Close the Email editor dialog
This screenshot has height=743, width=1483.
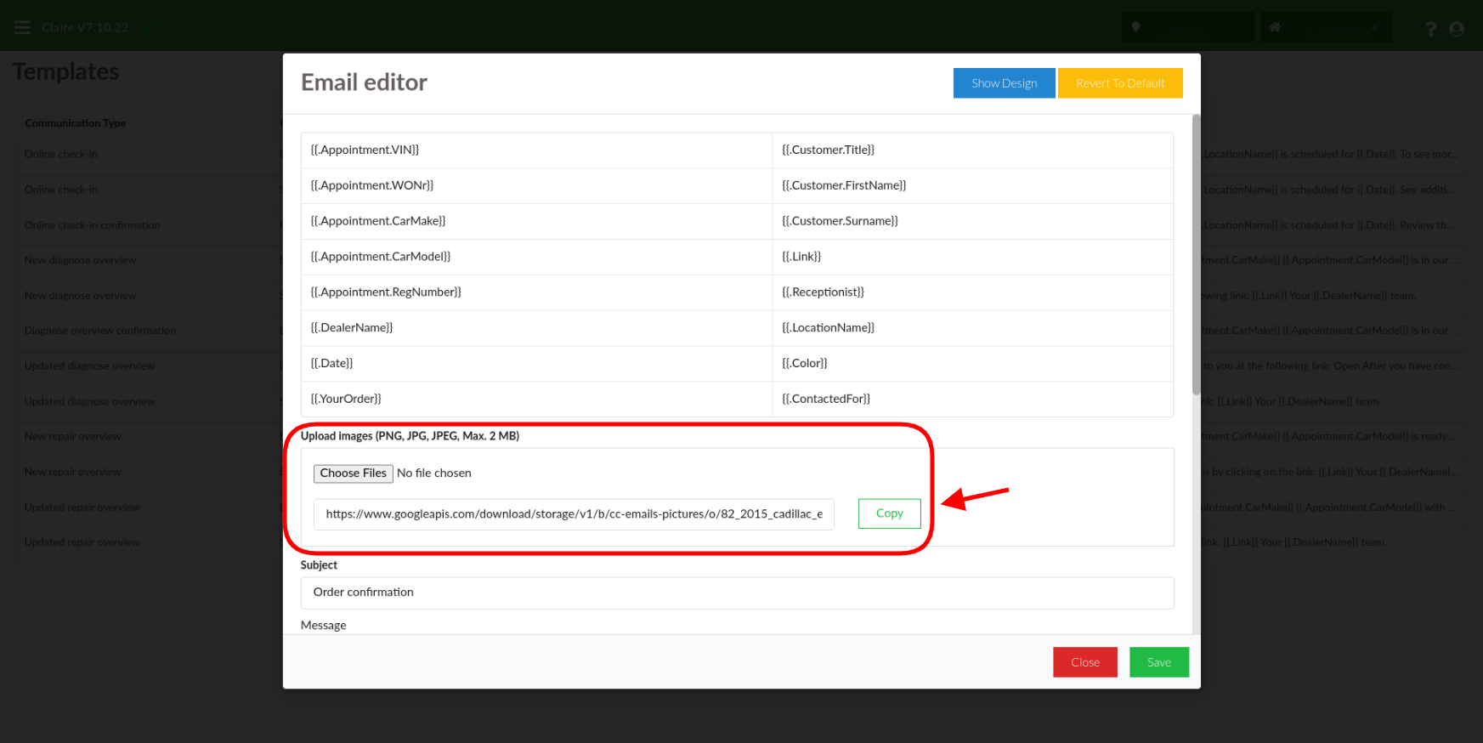click(x=1084, y=662)
